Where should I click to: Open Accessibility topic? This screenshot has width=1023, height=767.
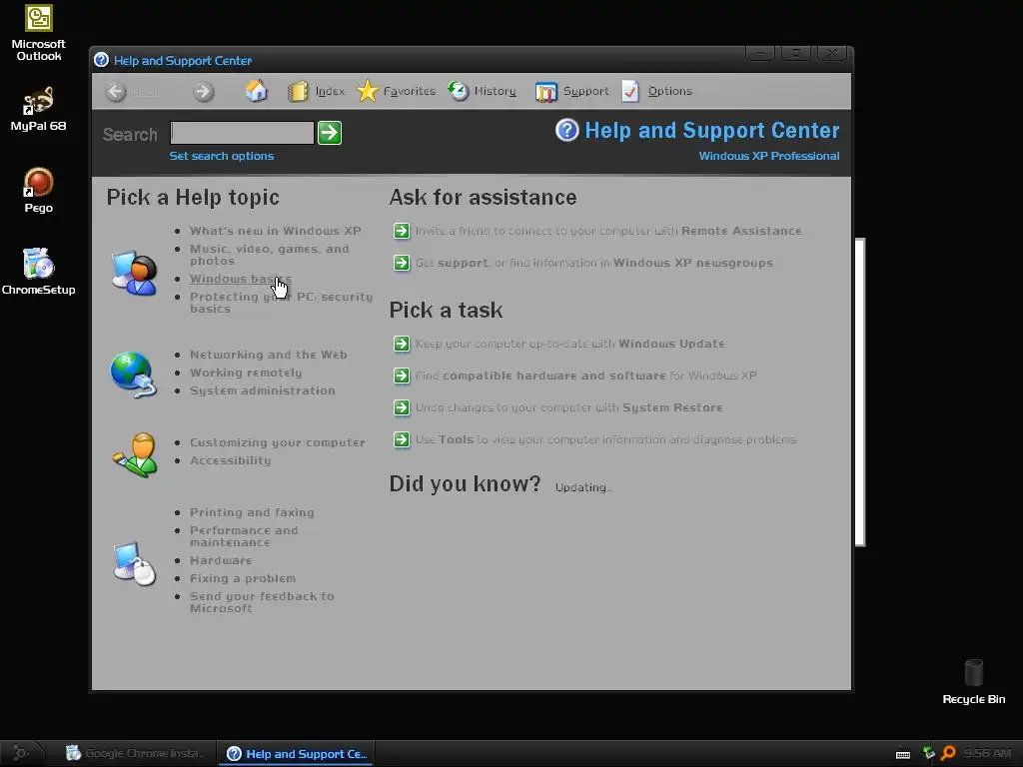tap(231, 460)
